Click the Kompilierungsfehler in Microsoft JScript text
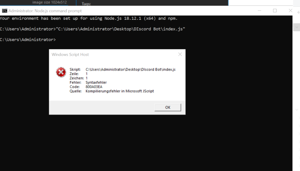Screen dimensions: 300x171 click(x=120, y=91)
